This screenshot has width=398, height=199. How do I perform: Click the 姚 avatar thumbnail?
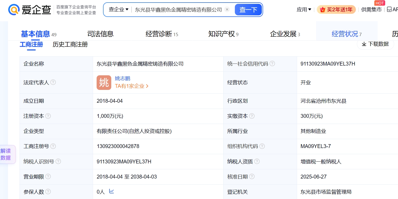(x=104, y=82)
